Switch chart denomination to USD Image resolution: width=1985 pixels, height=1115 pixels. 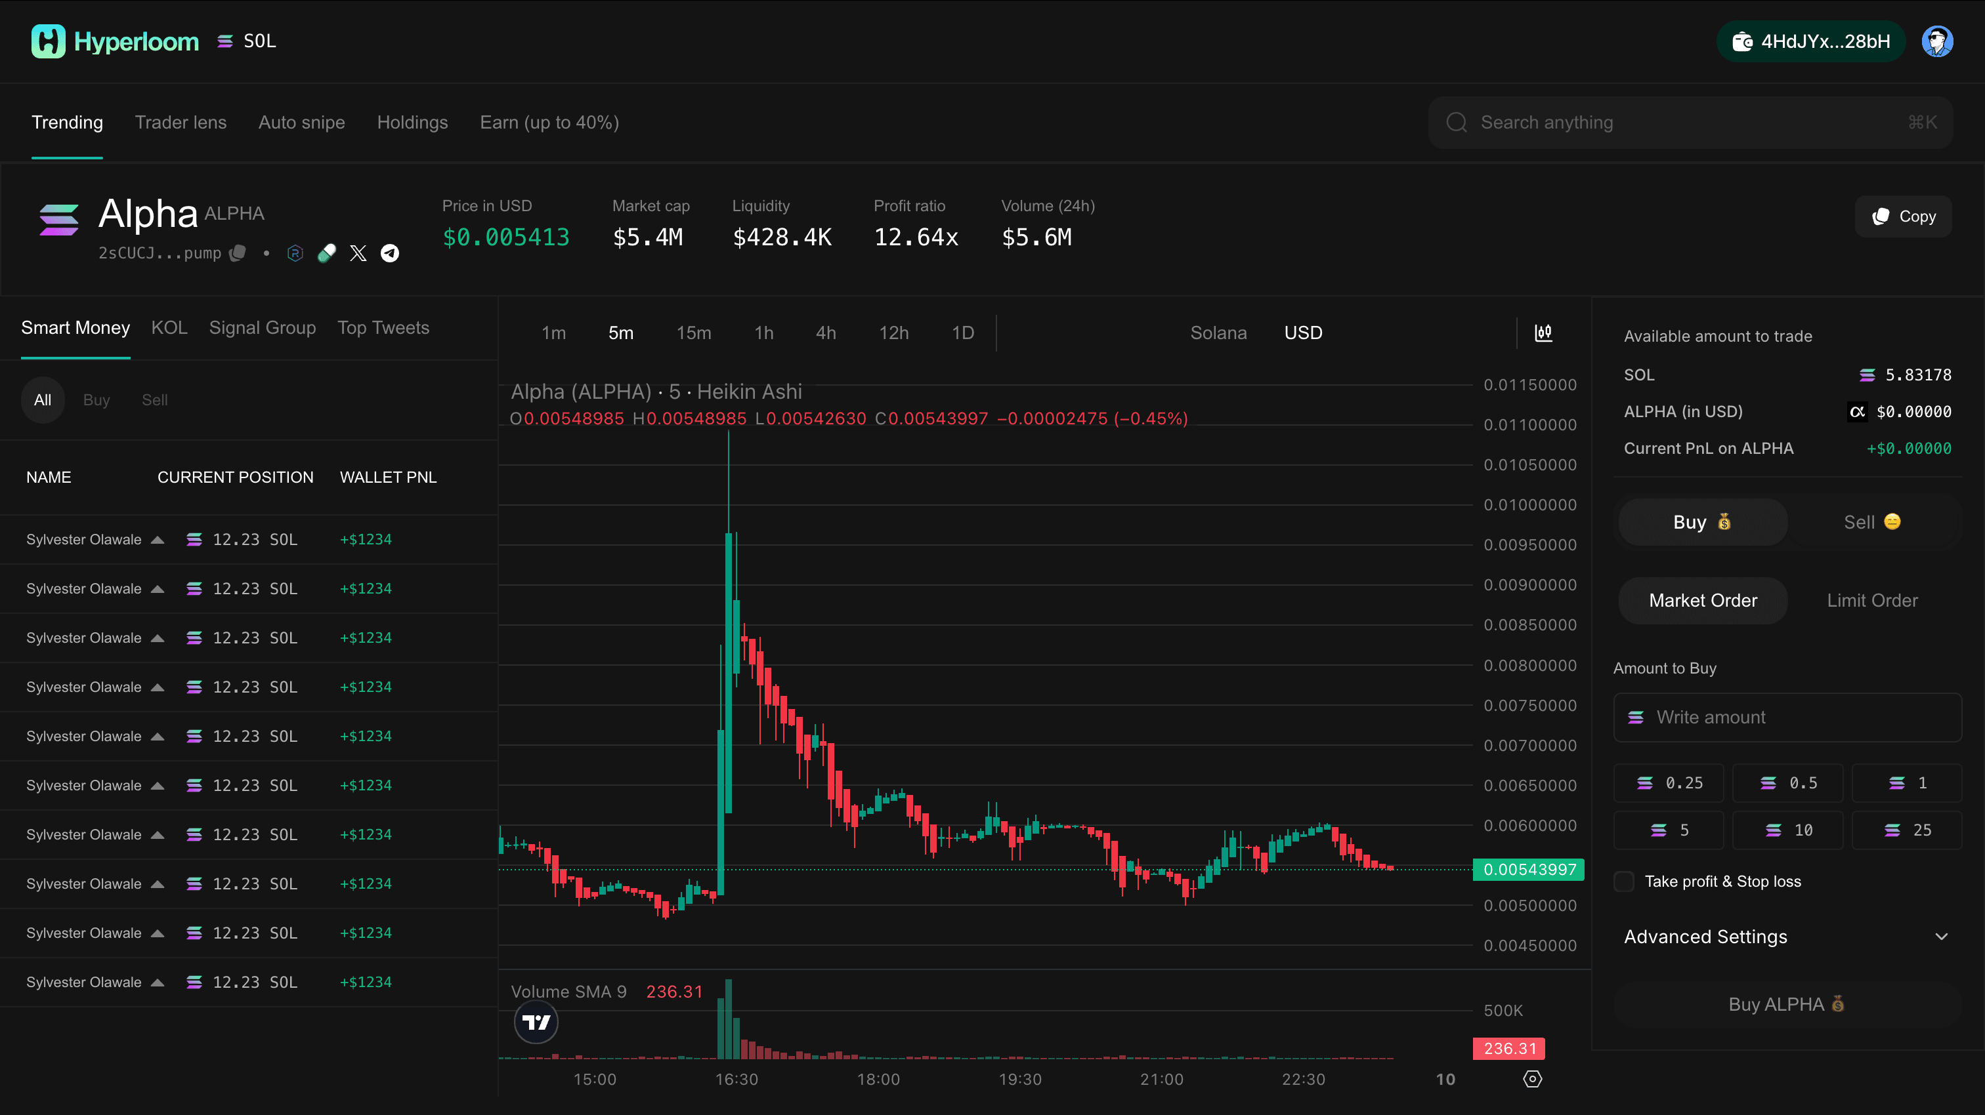coord(1303,333)
